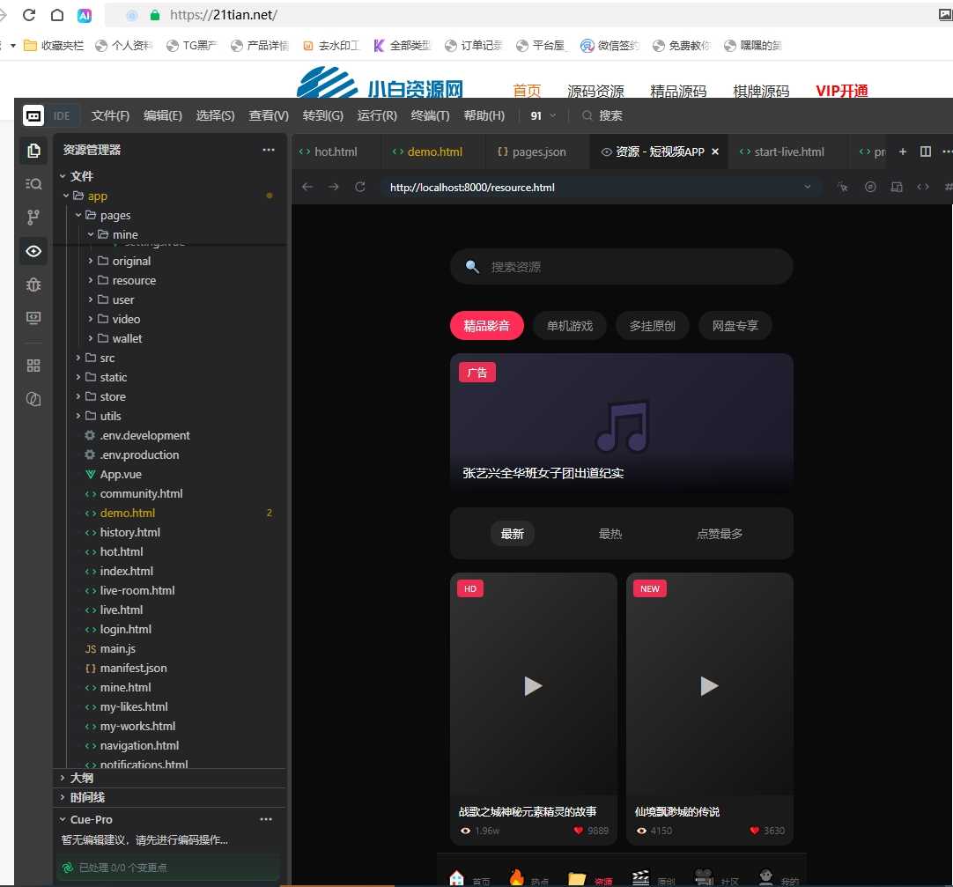Tap the home house icon in the app bottom nav
This screenshot has height=887, width=953.
456,878
